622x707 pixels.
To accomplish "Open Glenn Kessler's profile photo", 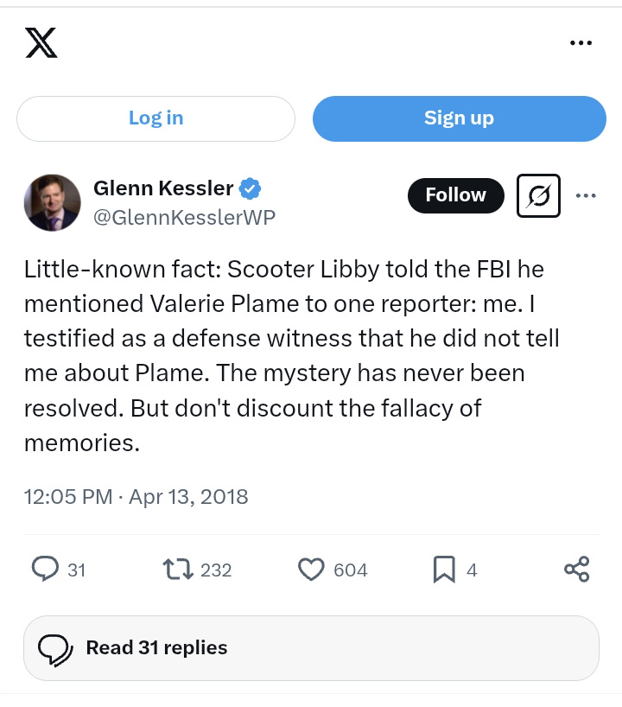I will (x=52, y=203).
